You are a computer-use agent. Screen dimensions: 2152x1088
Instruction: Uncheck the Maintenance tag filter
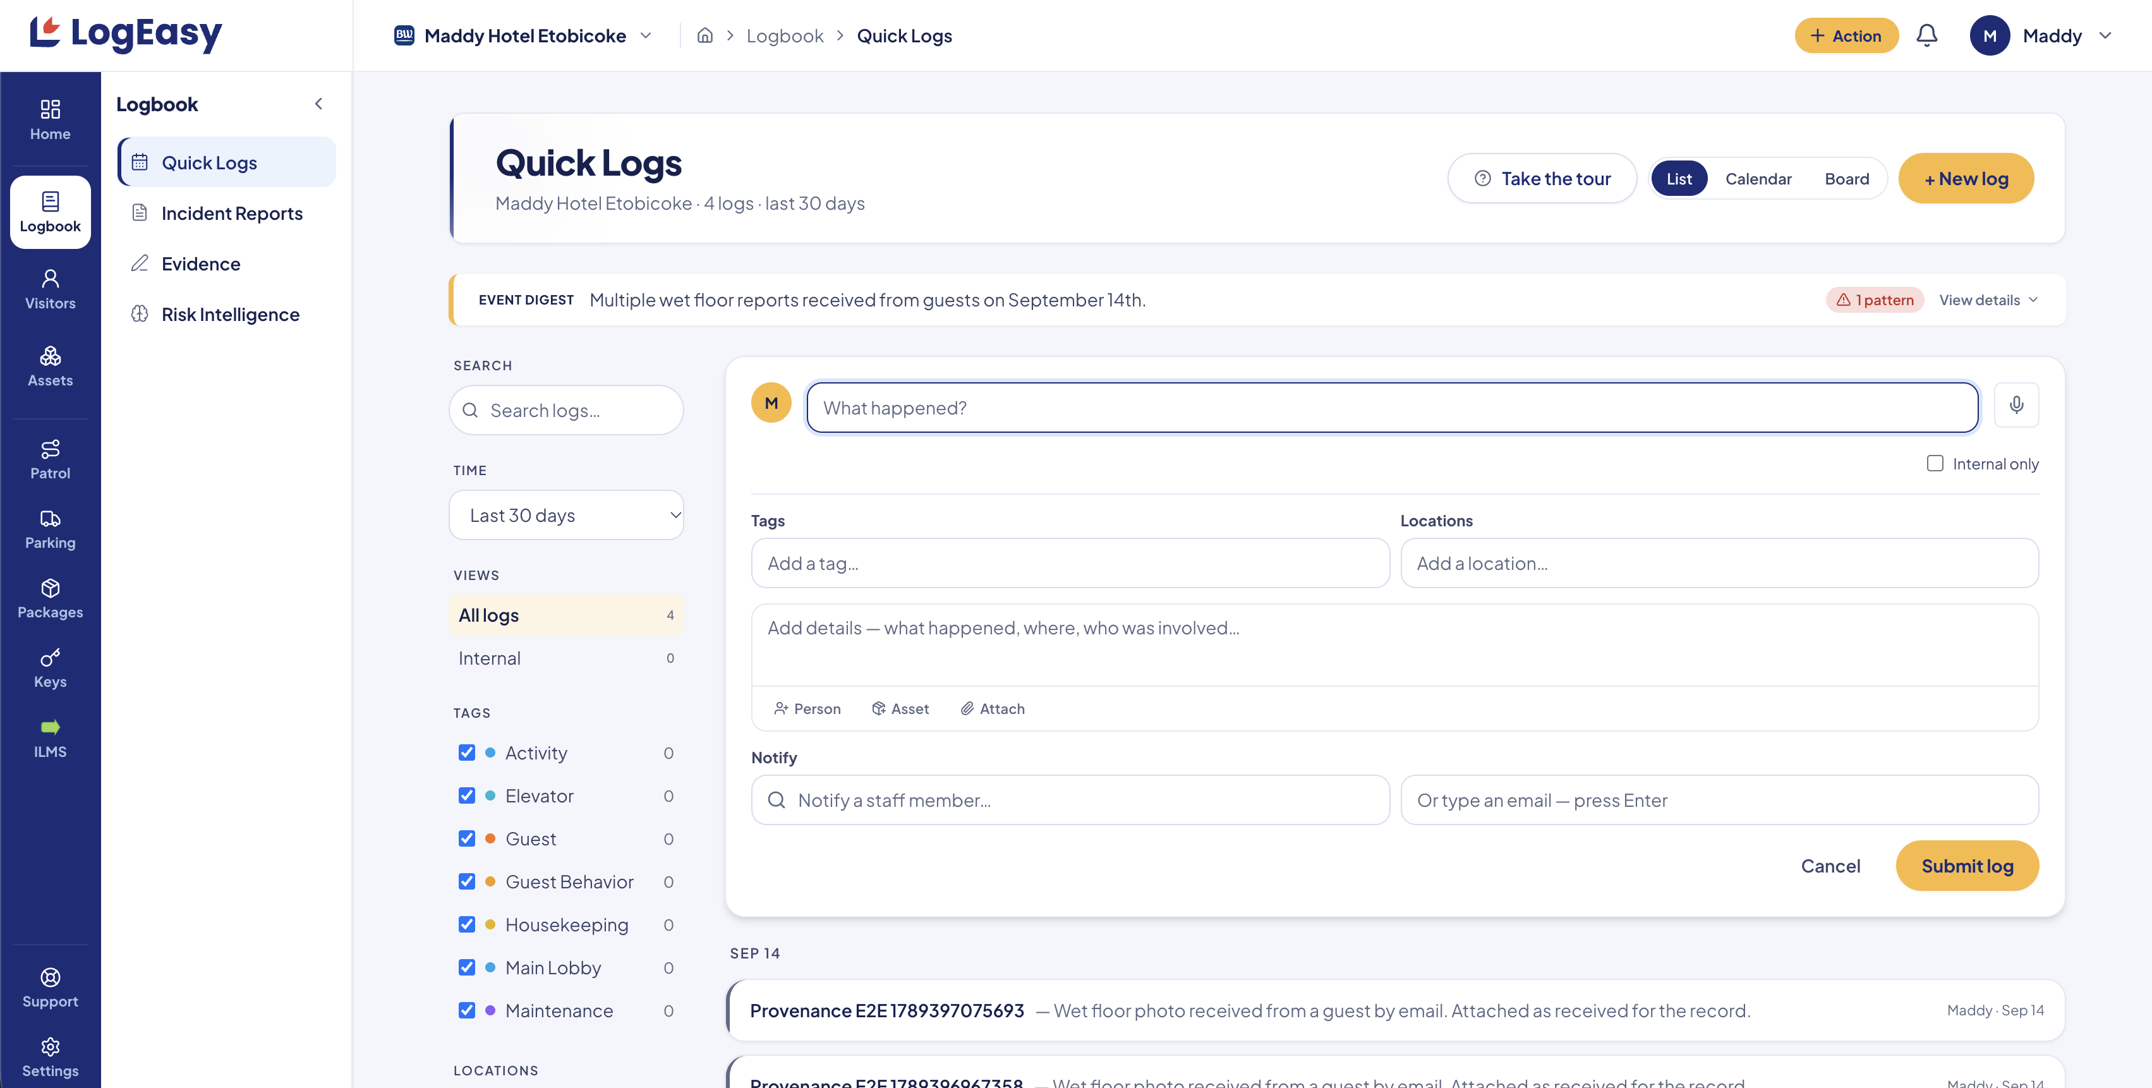(x=466, y=1010)
